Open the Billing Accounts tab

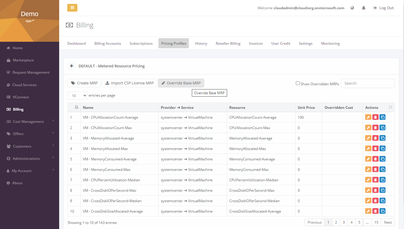[108, 44]
